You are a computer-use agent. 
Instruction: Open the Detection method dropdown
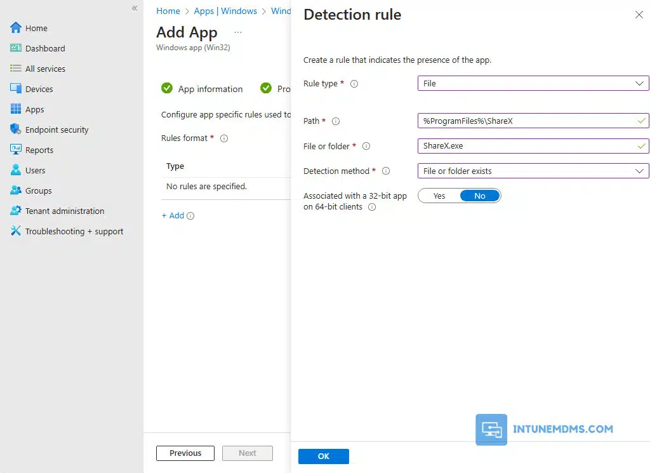click(533, 171)
